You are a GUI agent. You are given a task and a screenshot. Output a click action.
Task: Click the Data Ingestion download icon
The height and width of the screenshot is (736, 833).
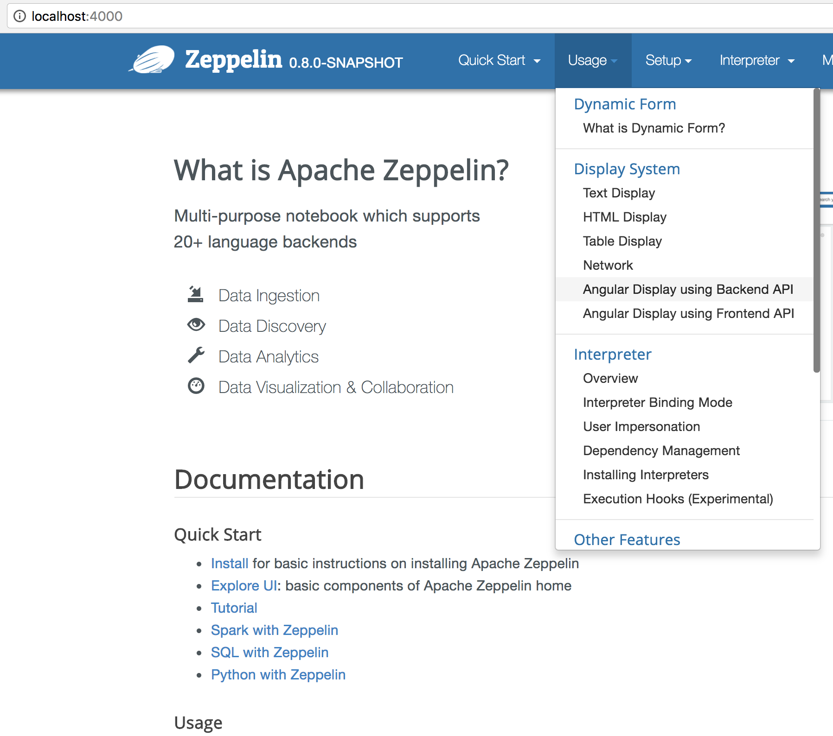195,294
